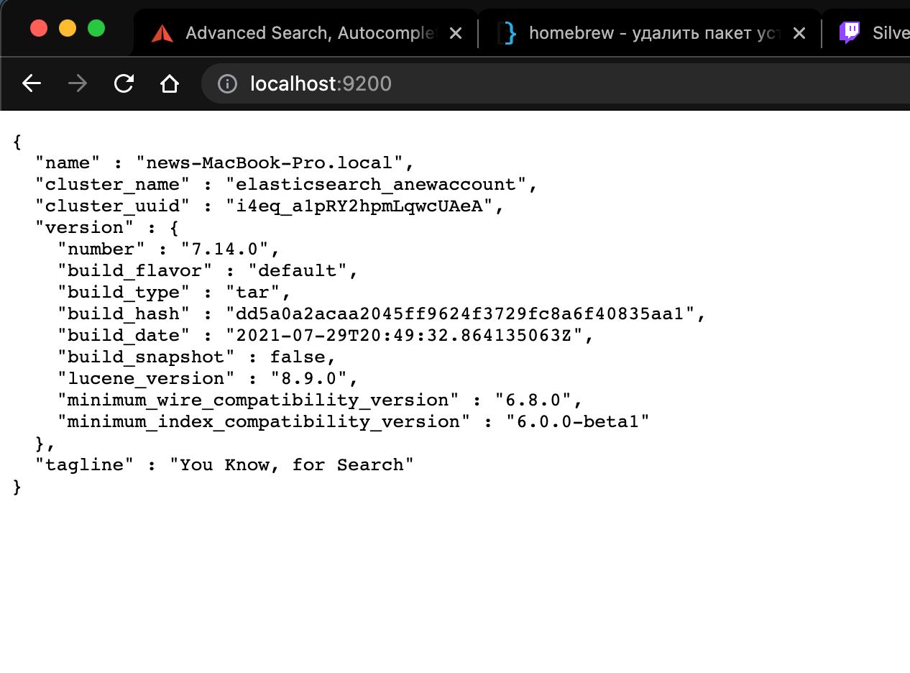Click the "name" key
910x673 pixels.
tap(68, 162)
